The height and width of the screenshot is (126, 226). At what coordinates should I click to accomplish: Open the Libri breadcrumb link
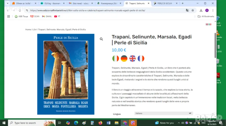pyautogui.click(x=34, y=29)
